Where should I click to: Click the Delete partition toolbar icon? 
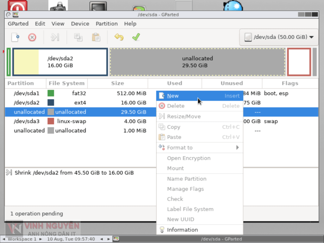(32, 37)
